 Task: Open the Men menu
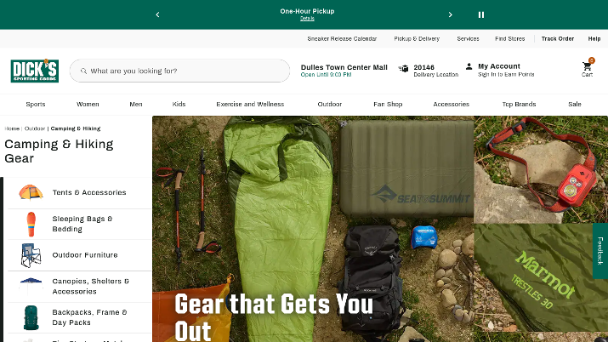click(x=136, y=105)
